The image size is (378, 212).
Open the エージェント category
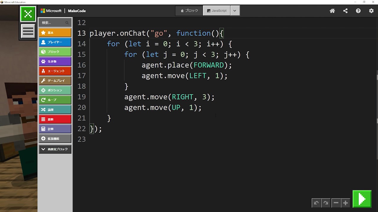click(x=55, y=71)
